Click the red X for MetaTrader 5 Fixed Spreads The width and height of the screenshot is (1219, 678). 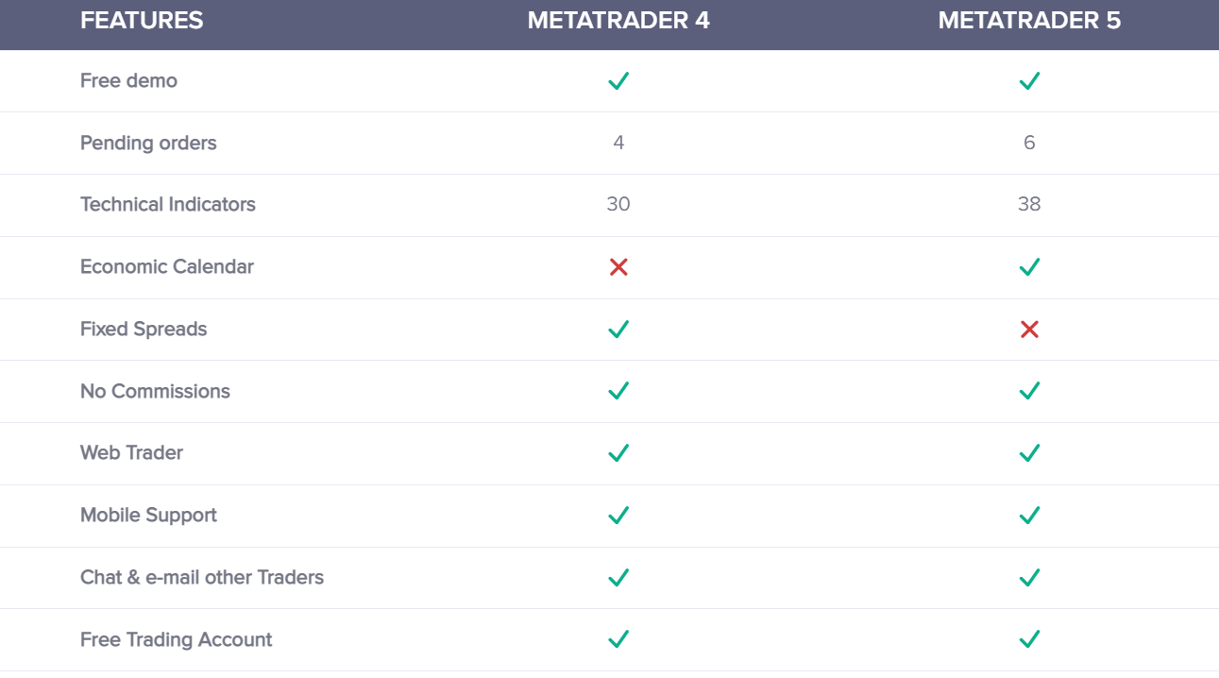pos(1029,330)
